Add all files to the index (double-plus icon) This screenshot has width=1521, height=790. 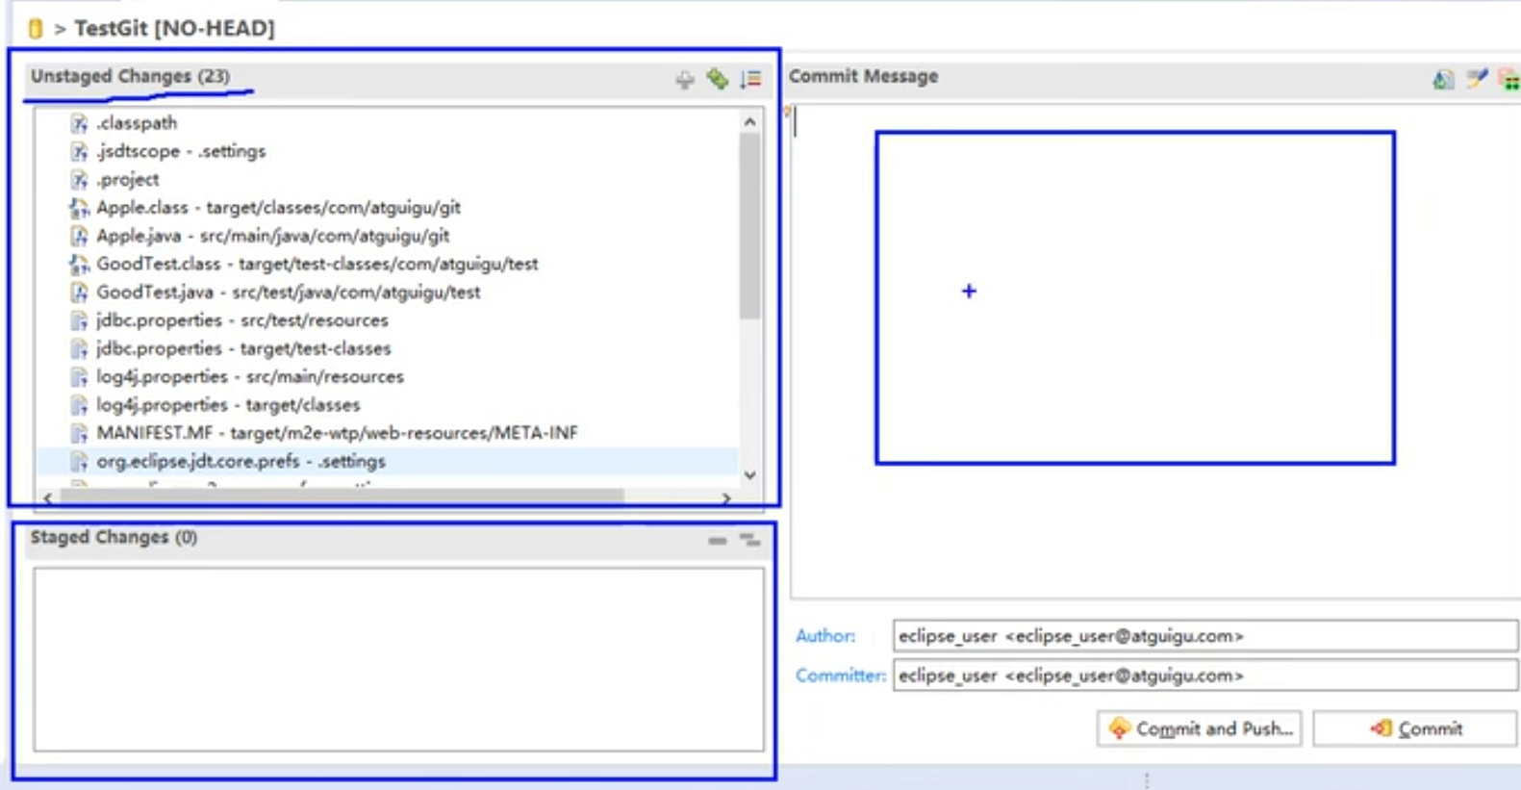718,79
